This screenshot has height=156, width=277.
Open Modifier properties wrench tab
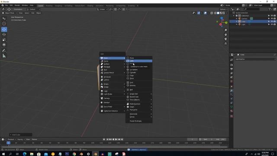coord(232,91)
